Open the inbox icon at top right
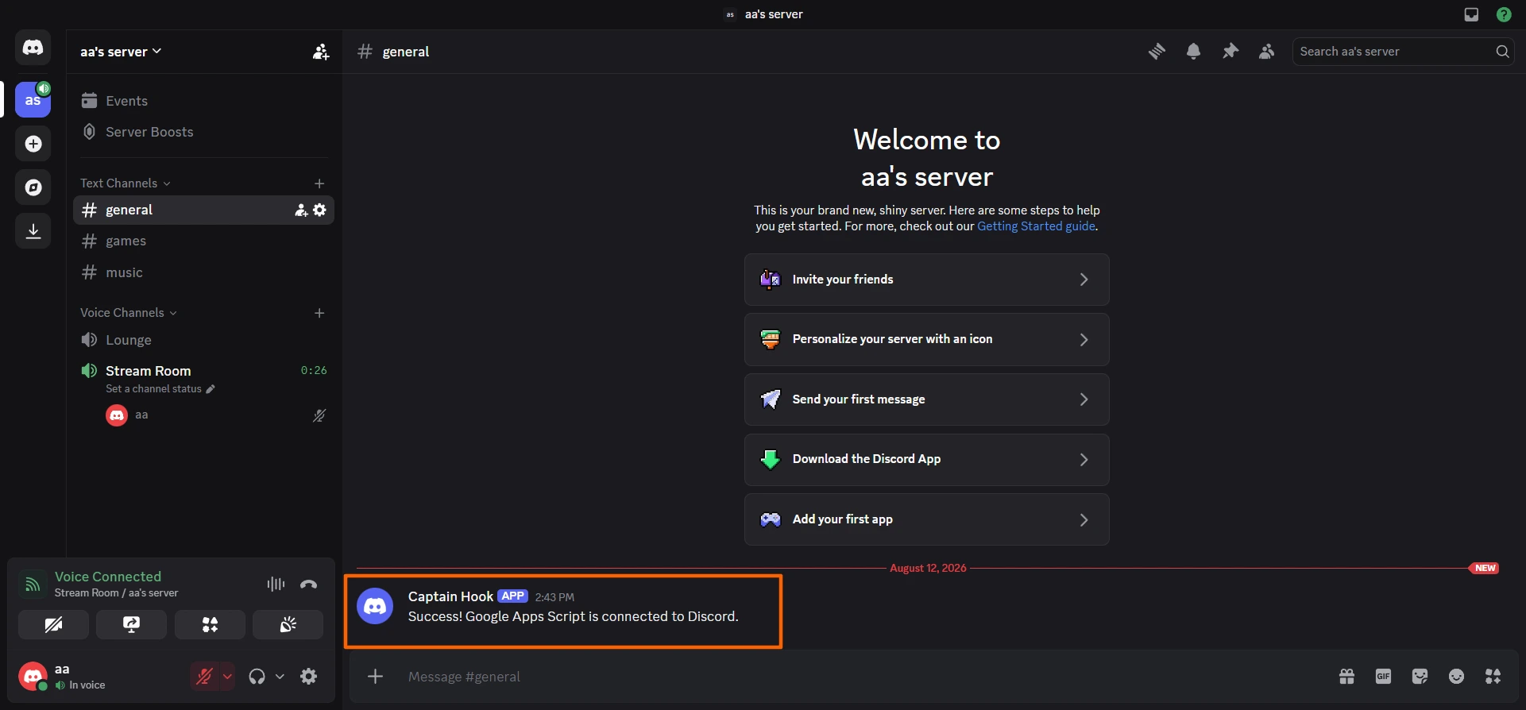1526x710 pixels. (1471, 14)
